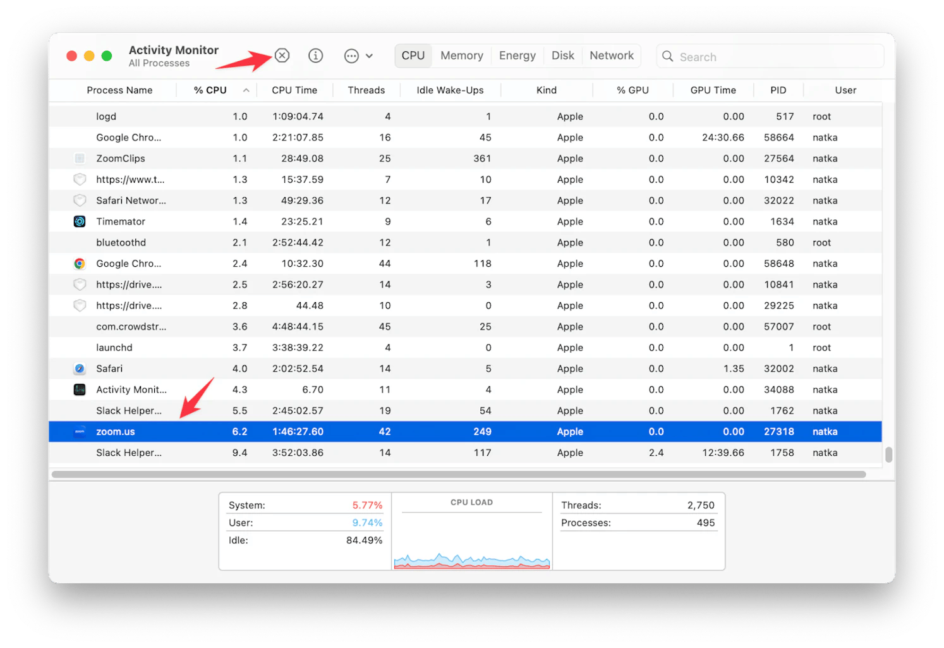This screenshot has height=648, width=944.
Task: Click the Safari compass icon in the list
Action: click(x=80, y=369)
